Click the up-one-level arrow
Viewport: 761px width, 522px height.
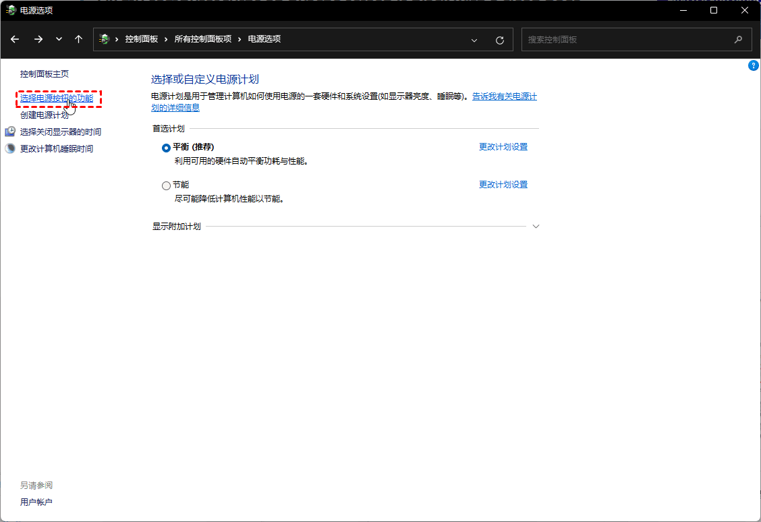[78, 39]
